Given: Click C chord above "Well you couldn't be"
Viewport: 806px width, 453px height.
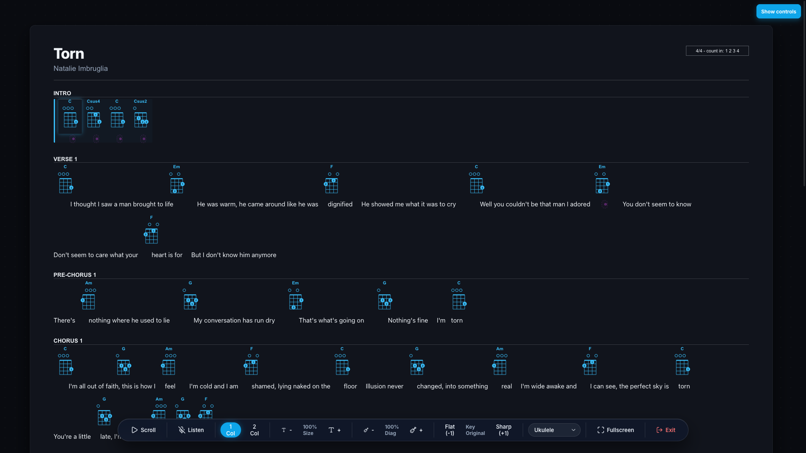Looking at the screenshot, I should coord(476,180).
